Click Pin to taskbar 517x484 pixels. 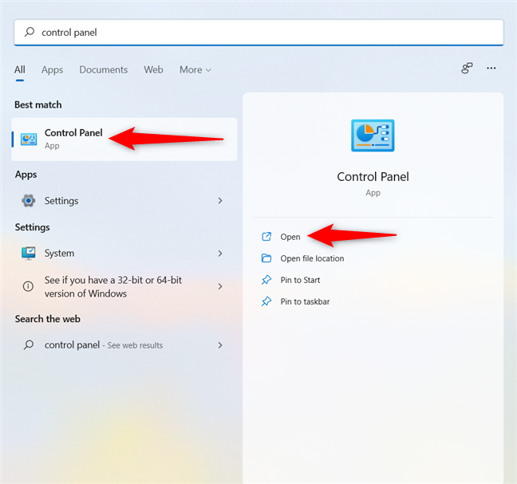pyautogui.click(x=305, y=301)
